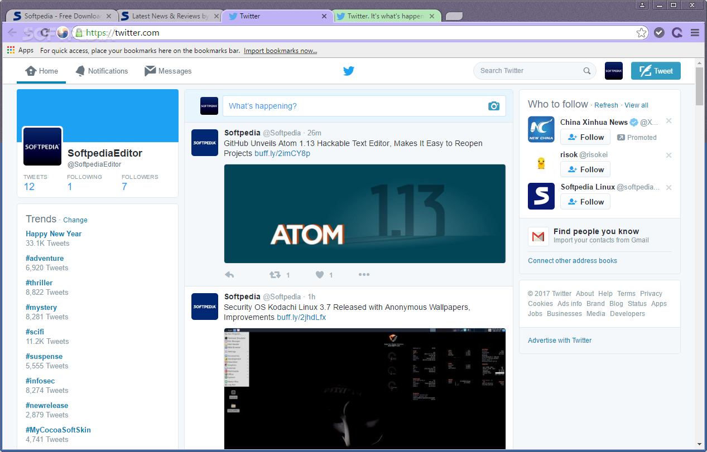
Task: Click the Tweet button
Action: pos(656,71)
